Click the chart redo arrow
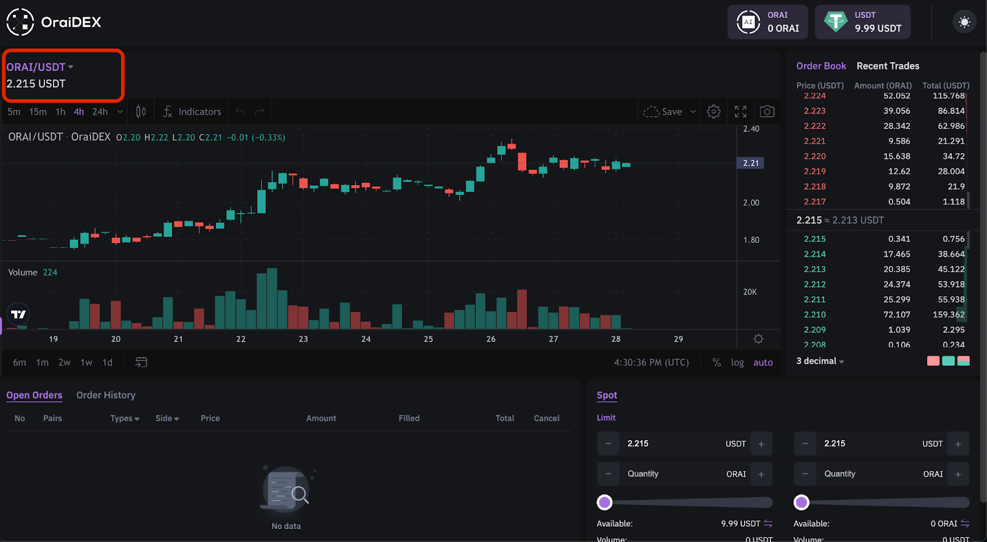 pos(260,112)
